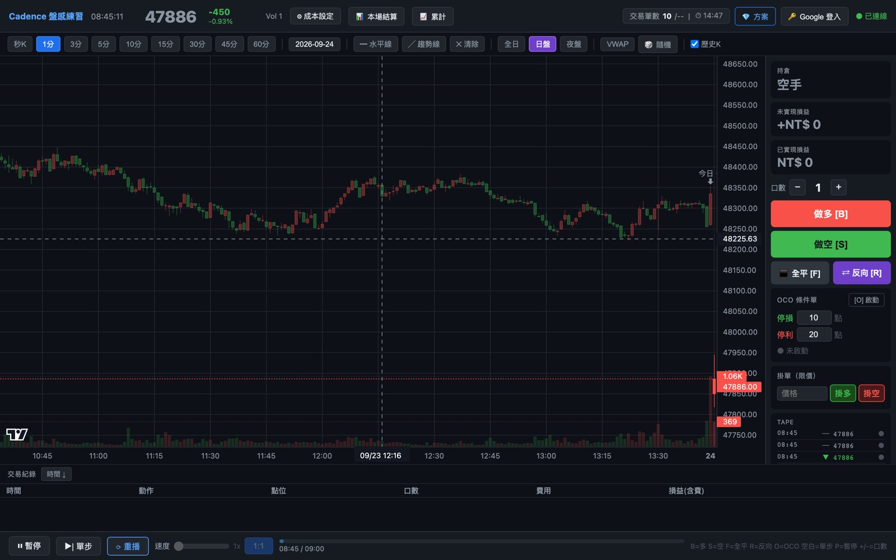The width and height of the screenshot is (896, 560).
Task: Sign in with Google 登入
Action: coord(814,16)
